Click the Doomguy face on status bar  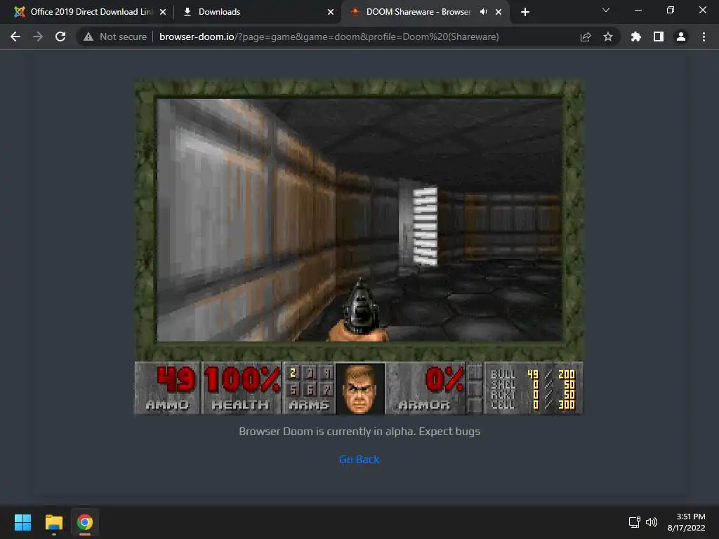tap(360, 389)
